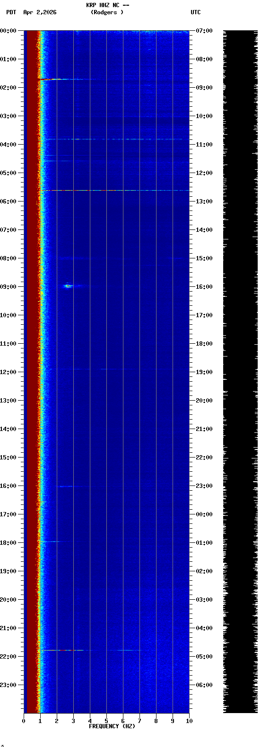Click the frequency axis tick '2'
Screen dimensions: 261x751
click(x=57, y=721)
